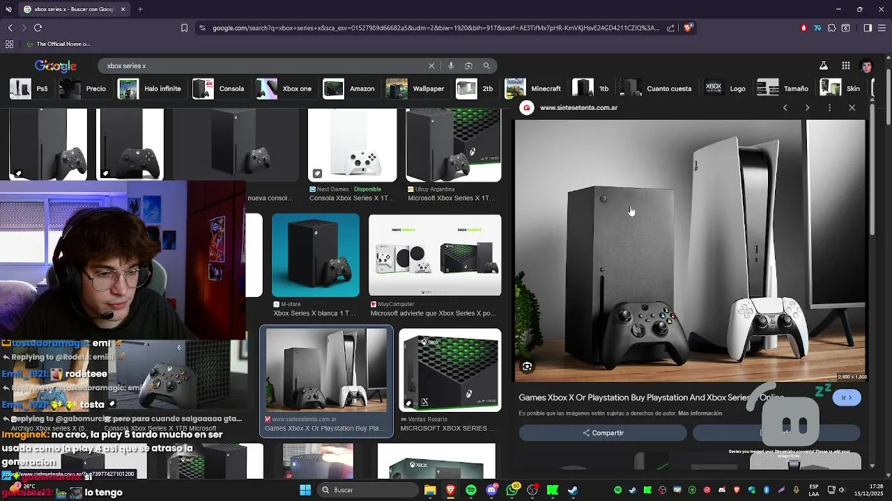Toggle the browser sidebar panel
This screenshot has width=892, height=501.
coord(868,28)
